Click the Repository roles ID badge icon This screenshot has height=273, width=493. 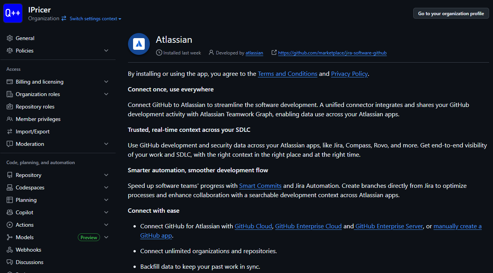(x=10, y=107)
